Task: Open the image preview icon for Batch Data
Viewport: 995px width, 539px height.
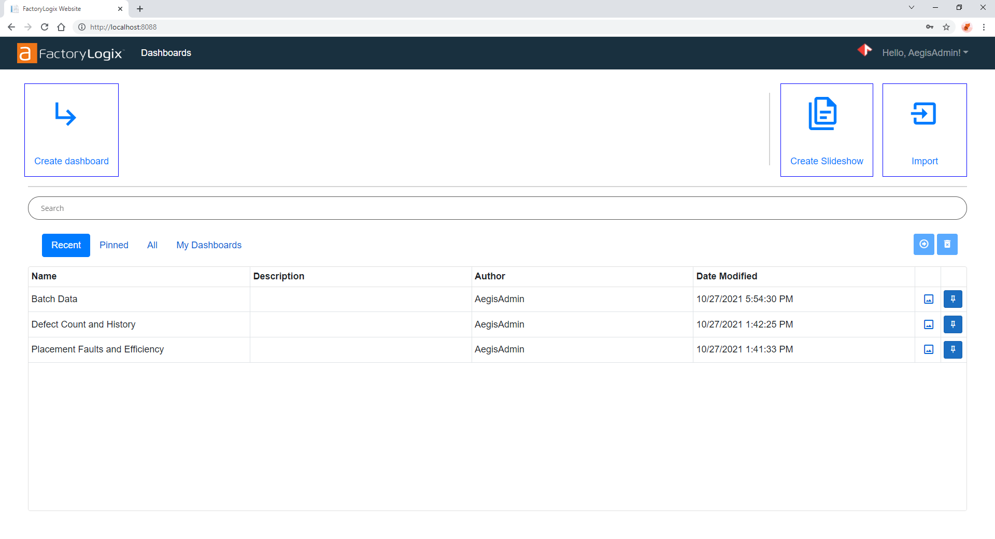Action: [928, 299]
